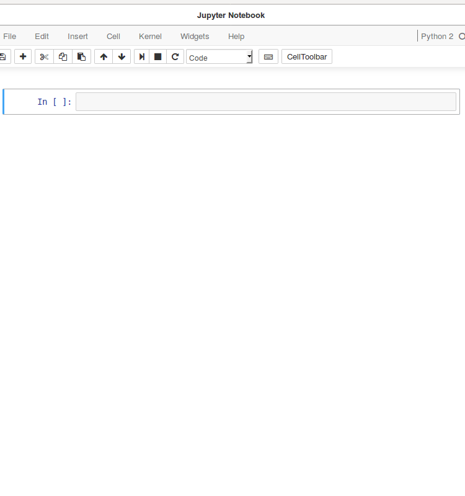Expand the Insert menu
The image size is (465, 496).
[77, 37]
